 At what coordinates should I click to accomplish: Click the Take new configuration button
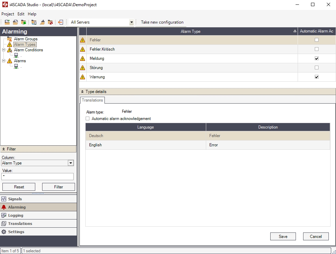162,22
